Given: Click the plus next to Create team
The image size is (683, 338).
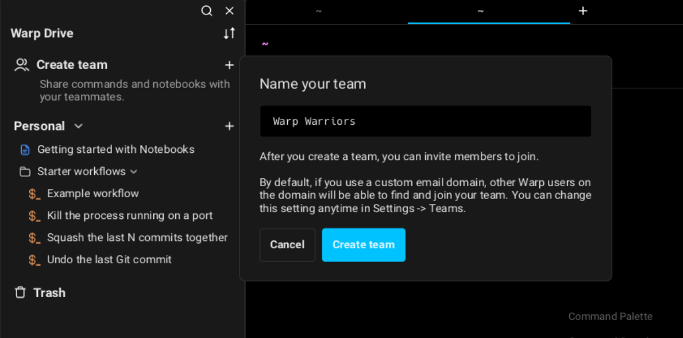Looking at the screenshot, I should (229, 65).
